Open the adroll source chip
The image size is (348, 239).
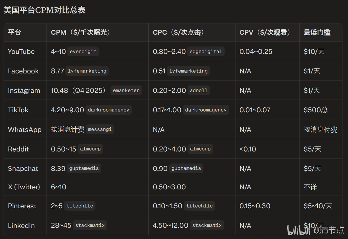[x=199, y=90]
